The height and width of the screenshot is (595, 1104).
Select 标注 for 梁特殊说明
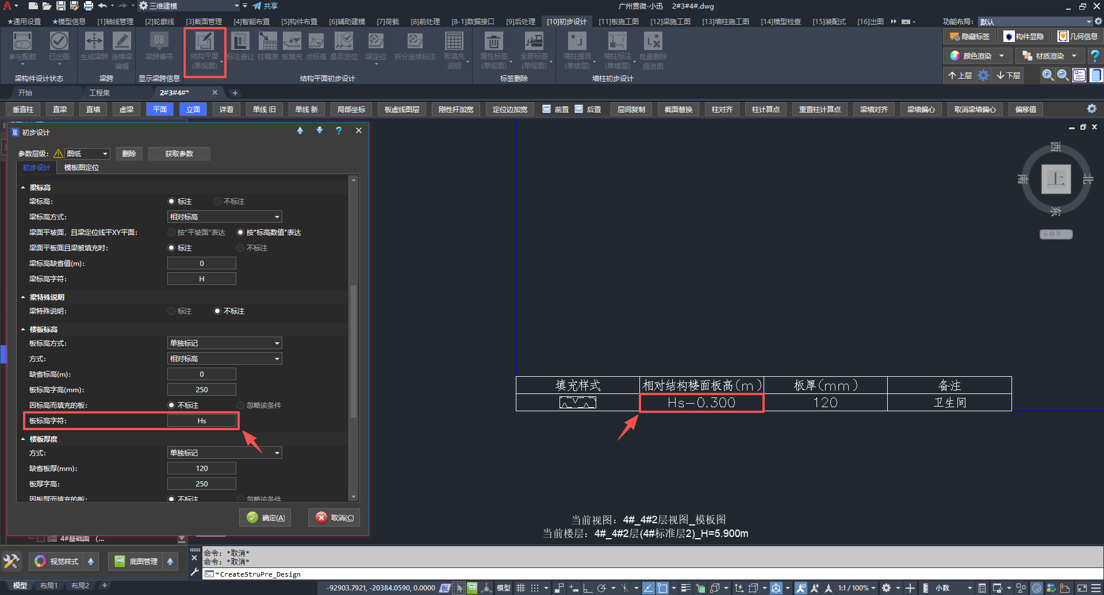pos(171,311)
